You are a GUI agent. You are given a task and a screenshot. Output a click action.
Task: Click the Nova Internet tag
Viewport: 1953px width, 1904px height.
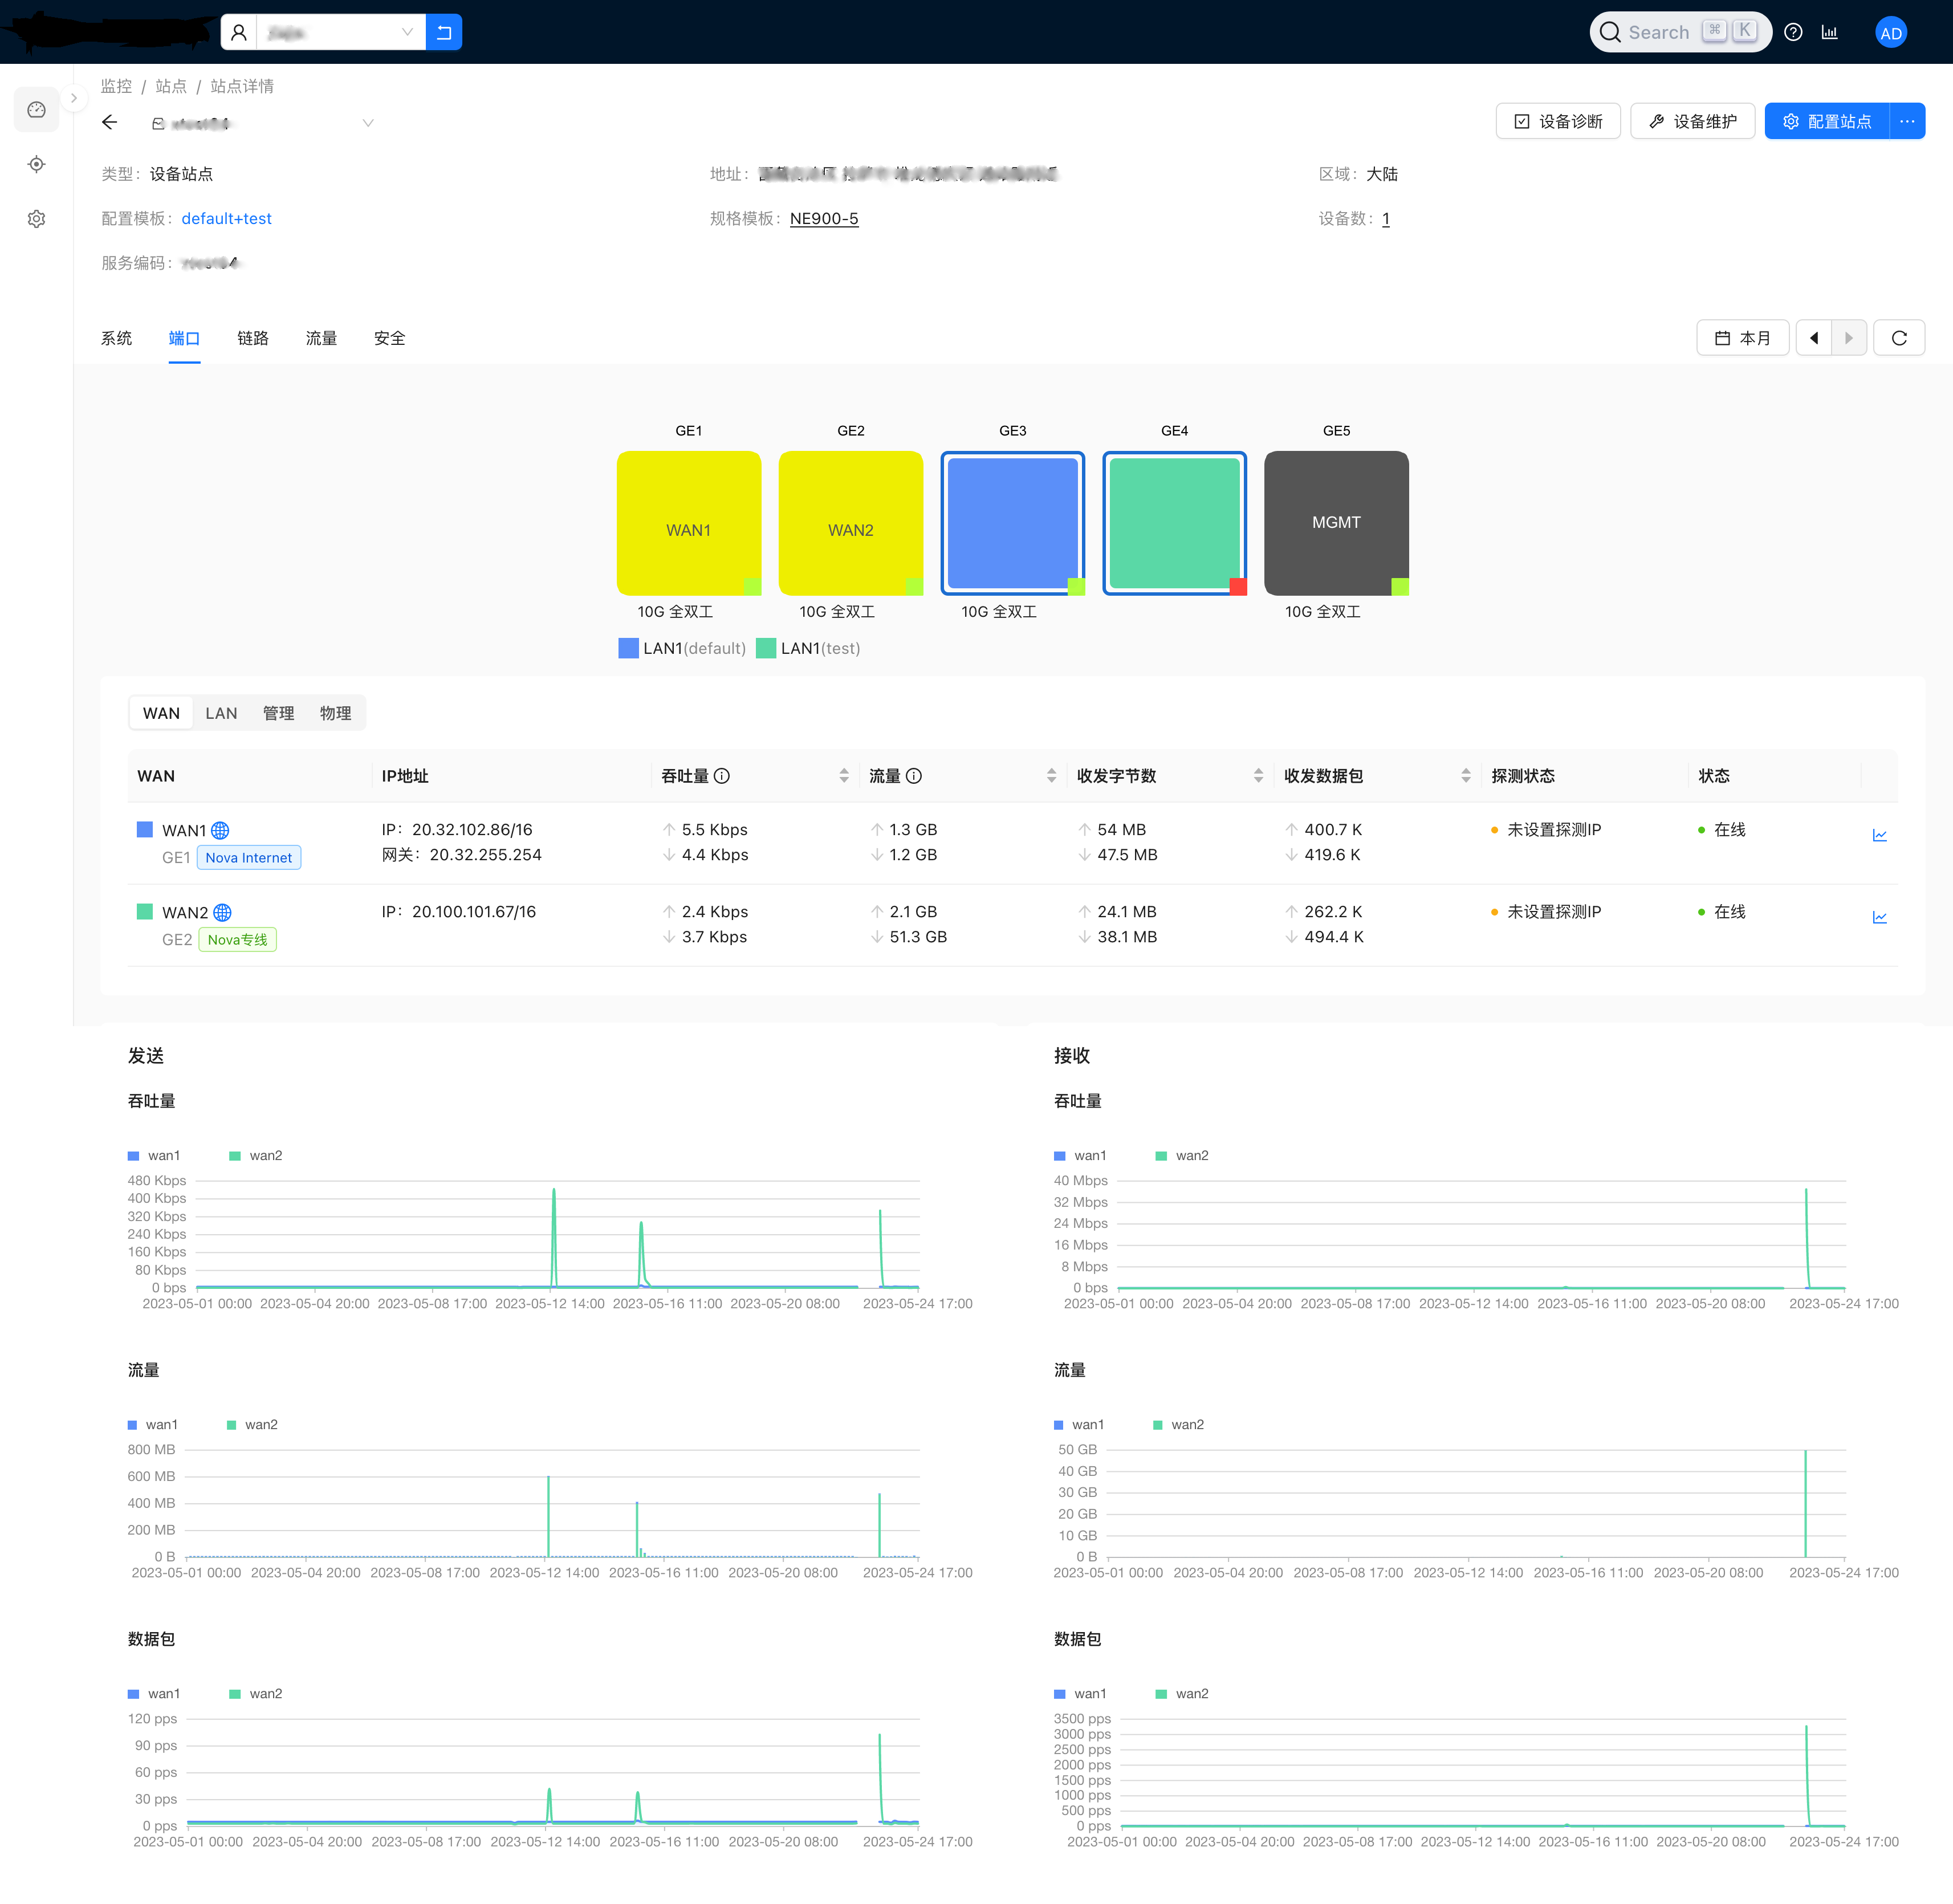pos(248,857)
